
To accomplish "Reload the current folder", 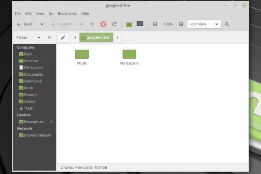I will 114,24.
